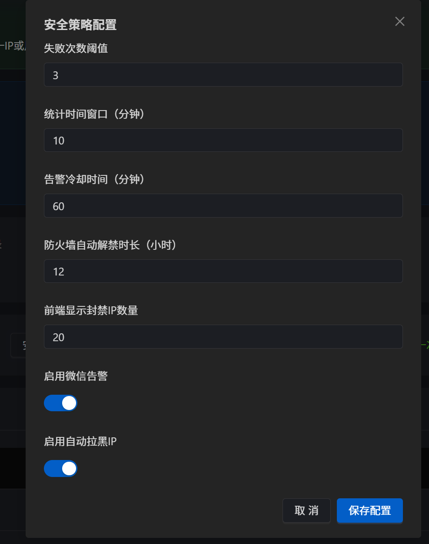Click the 启用自动拉黑IP label text

coord(80,441)
